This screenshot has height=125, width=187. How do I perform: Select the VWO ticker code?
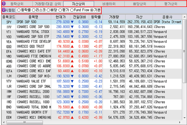click(x=9, y=56)
